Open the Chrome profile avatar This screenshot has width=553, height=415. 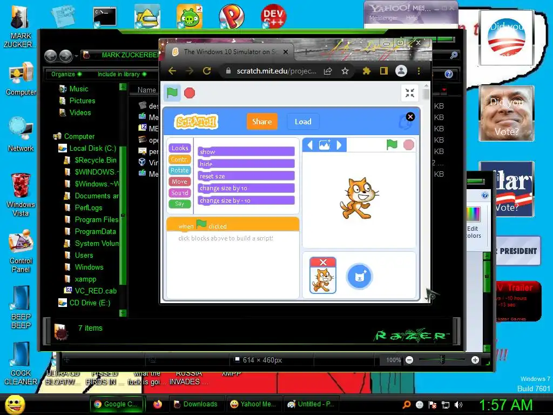[x=401, y=71]
